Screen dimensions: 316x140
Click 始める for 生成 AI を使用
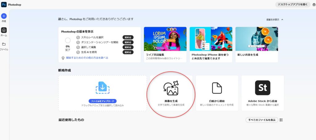coord(128,52)
